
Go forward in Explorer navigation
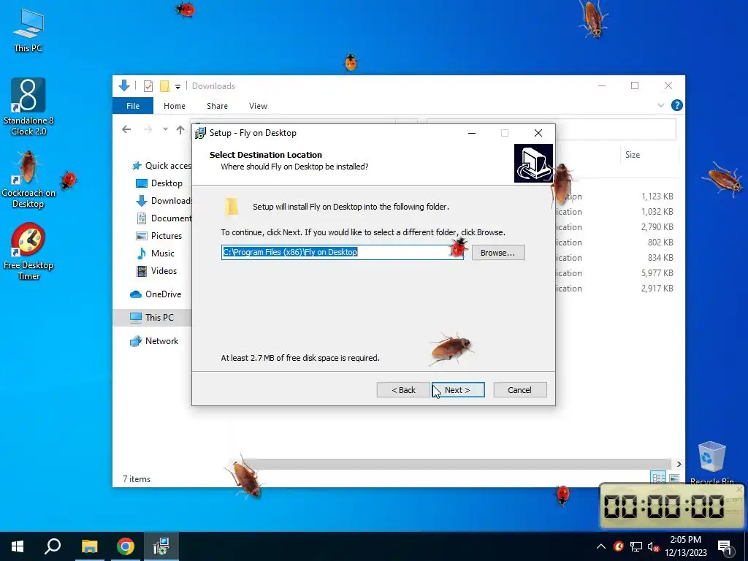[148, 129]
